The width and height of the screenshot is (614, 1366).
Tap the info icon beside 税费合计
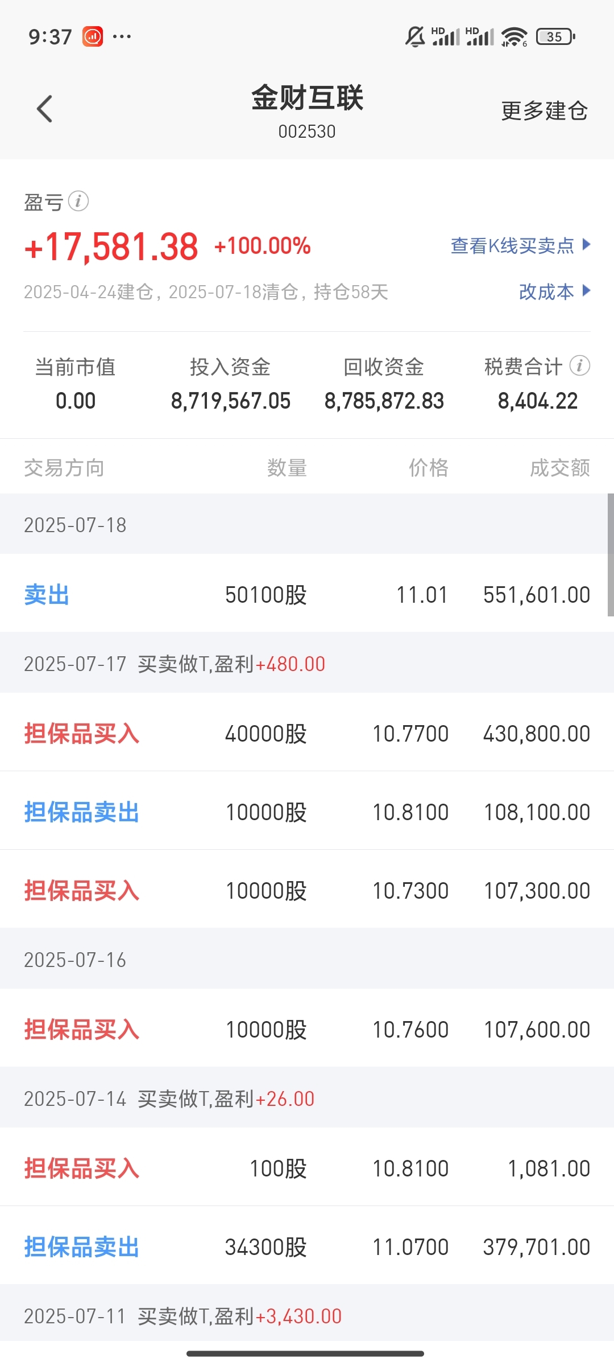pos(580,366)
